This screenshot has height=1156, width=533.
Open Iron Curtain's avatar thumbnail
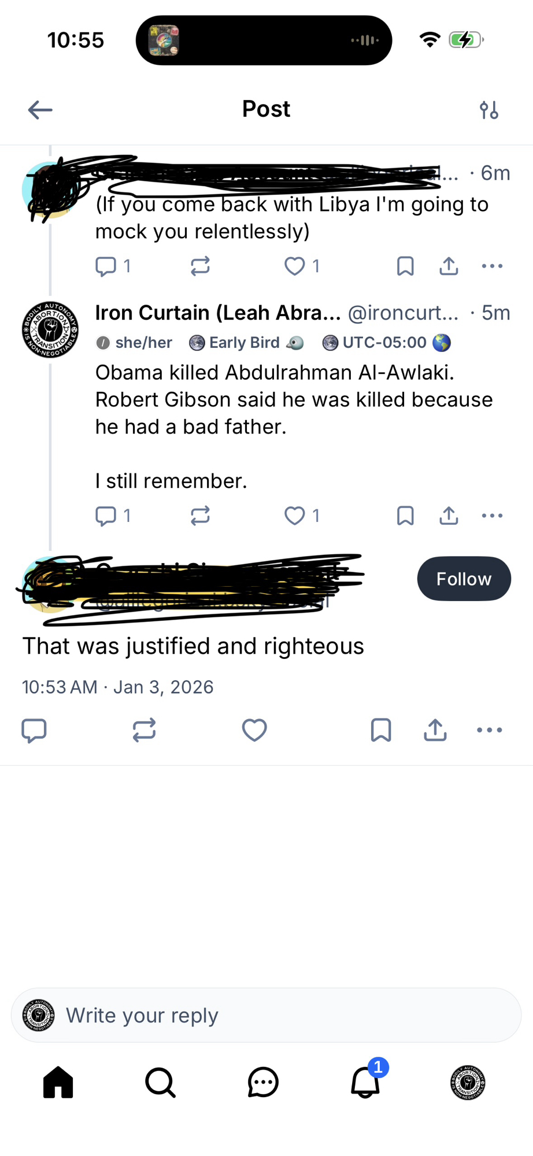(x=50, y=330)
